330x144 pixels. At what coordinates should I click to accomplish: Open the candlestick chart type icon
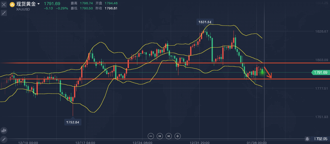pyautogui.click(x=4, y=131)
